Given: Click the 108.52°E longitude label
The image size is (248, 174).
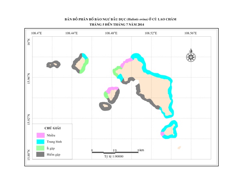Looking at the screenshot, I should click(151, 33).
